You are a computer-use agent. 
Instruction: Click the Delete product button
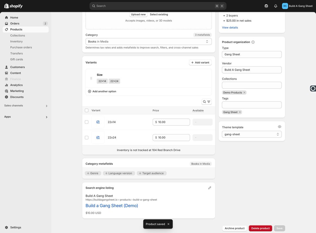[x=260, y=228]
